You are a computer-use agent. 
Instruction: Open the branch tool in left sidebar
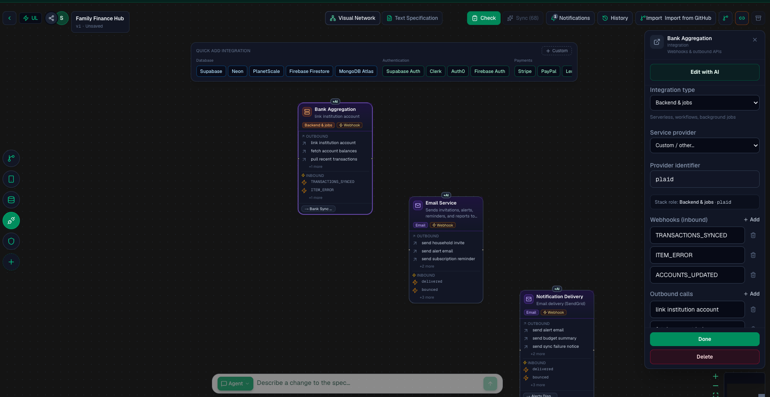(x=11, y=158)
